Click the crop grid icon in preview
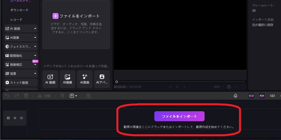Screen dimensions: 281x140 click(236, 87)
